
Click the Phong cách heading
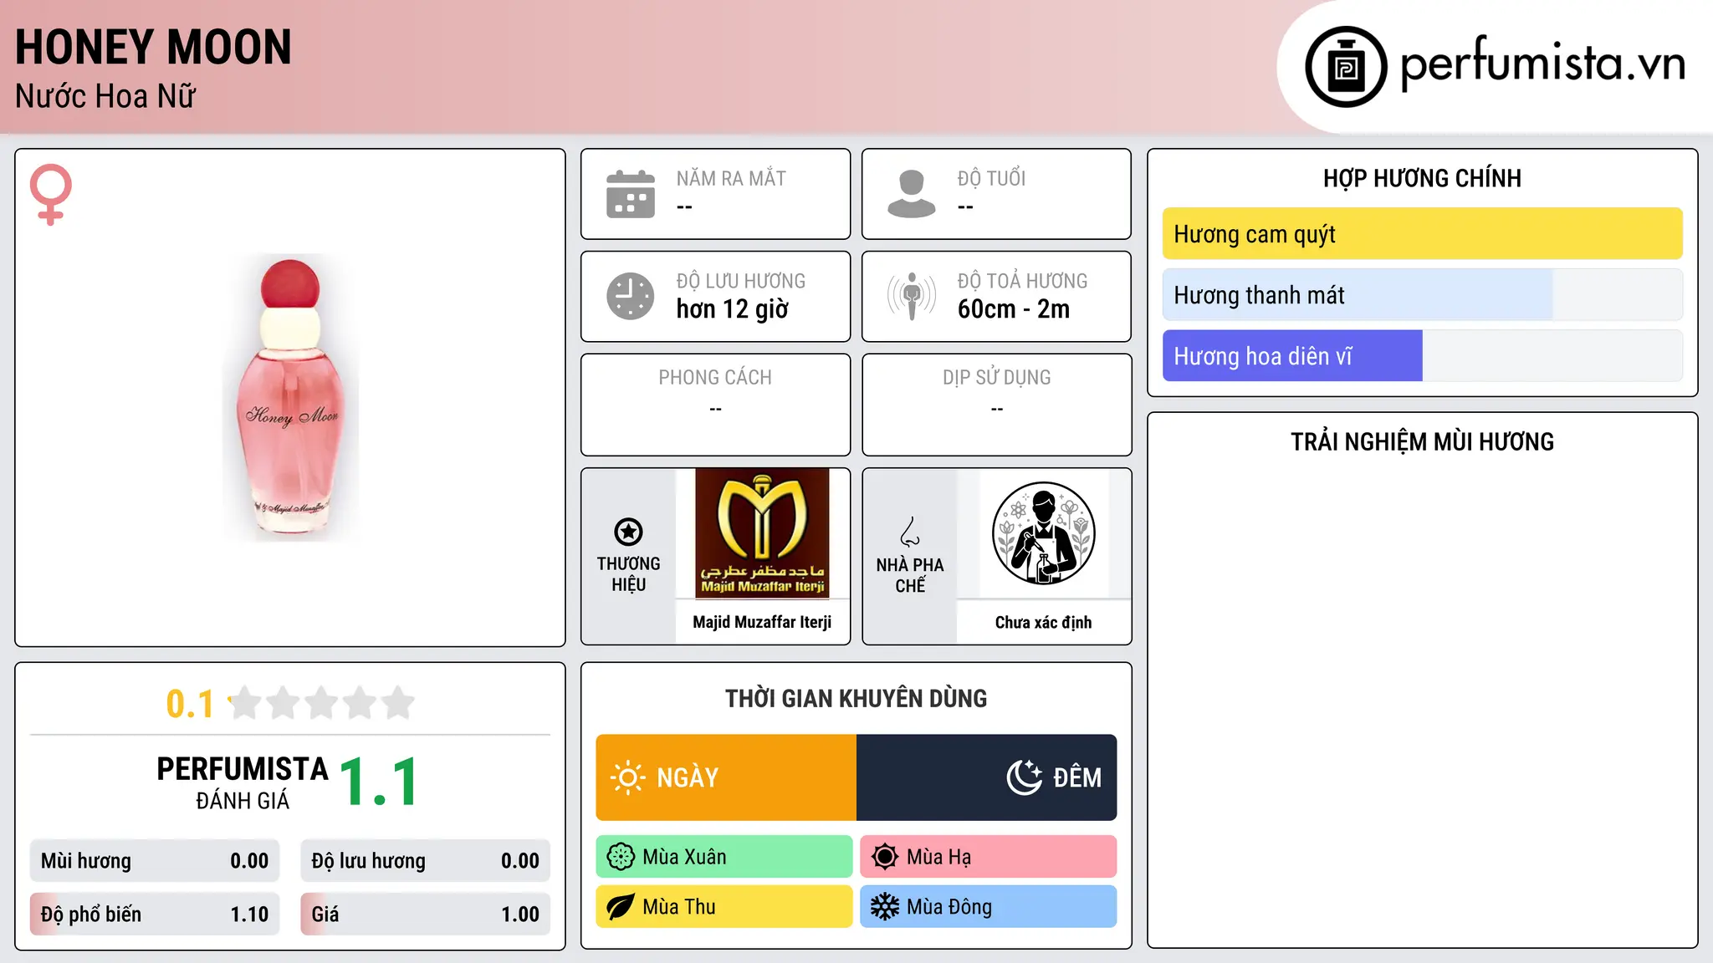click(715, 378)
